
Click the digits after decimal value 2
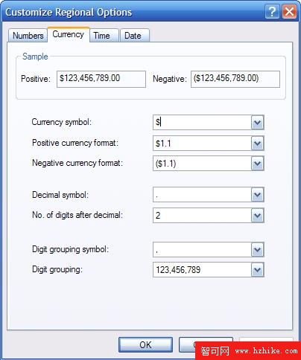click(x=158, y=216)
